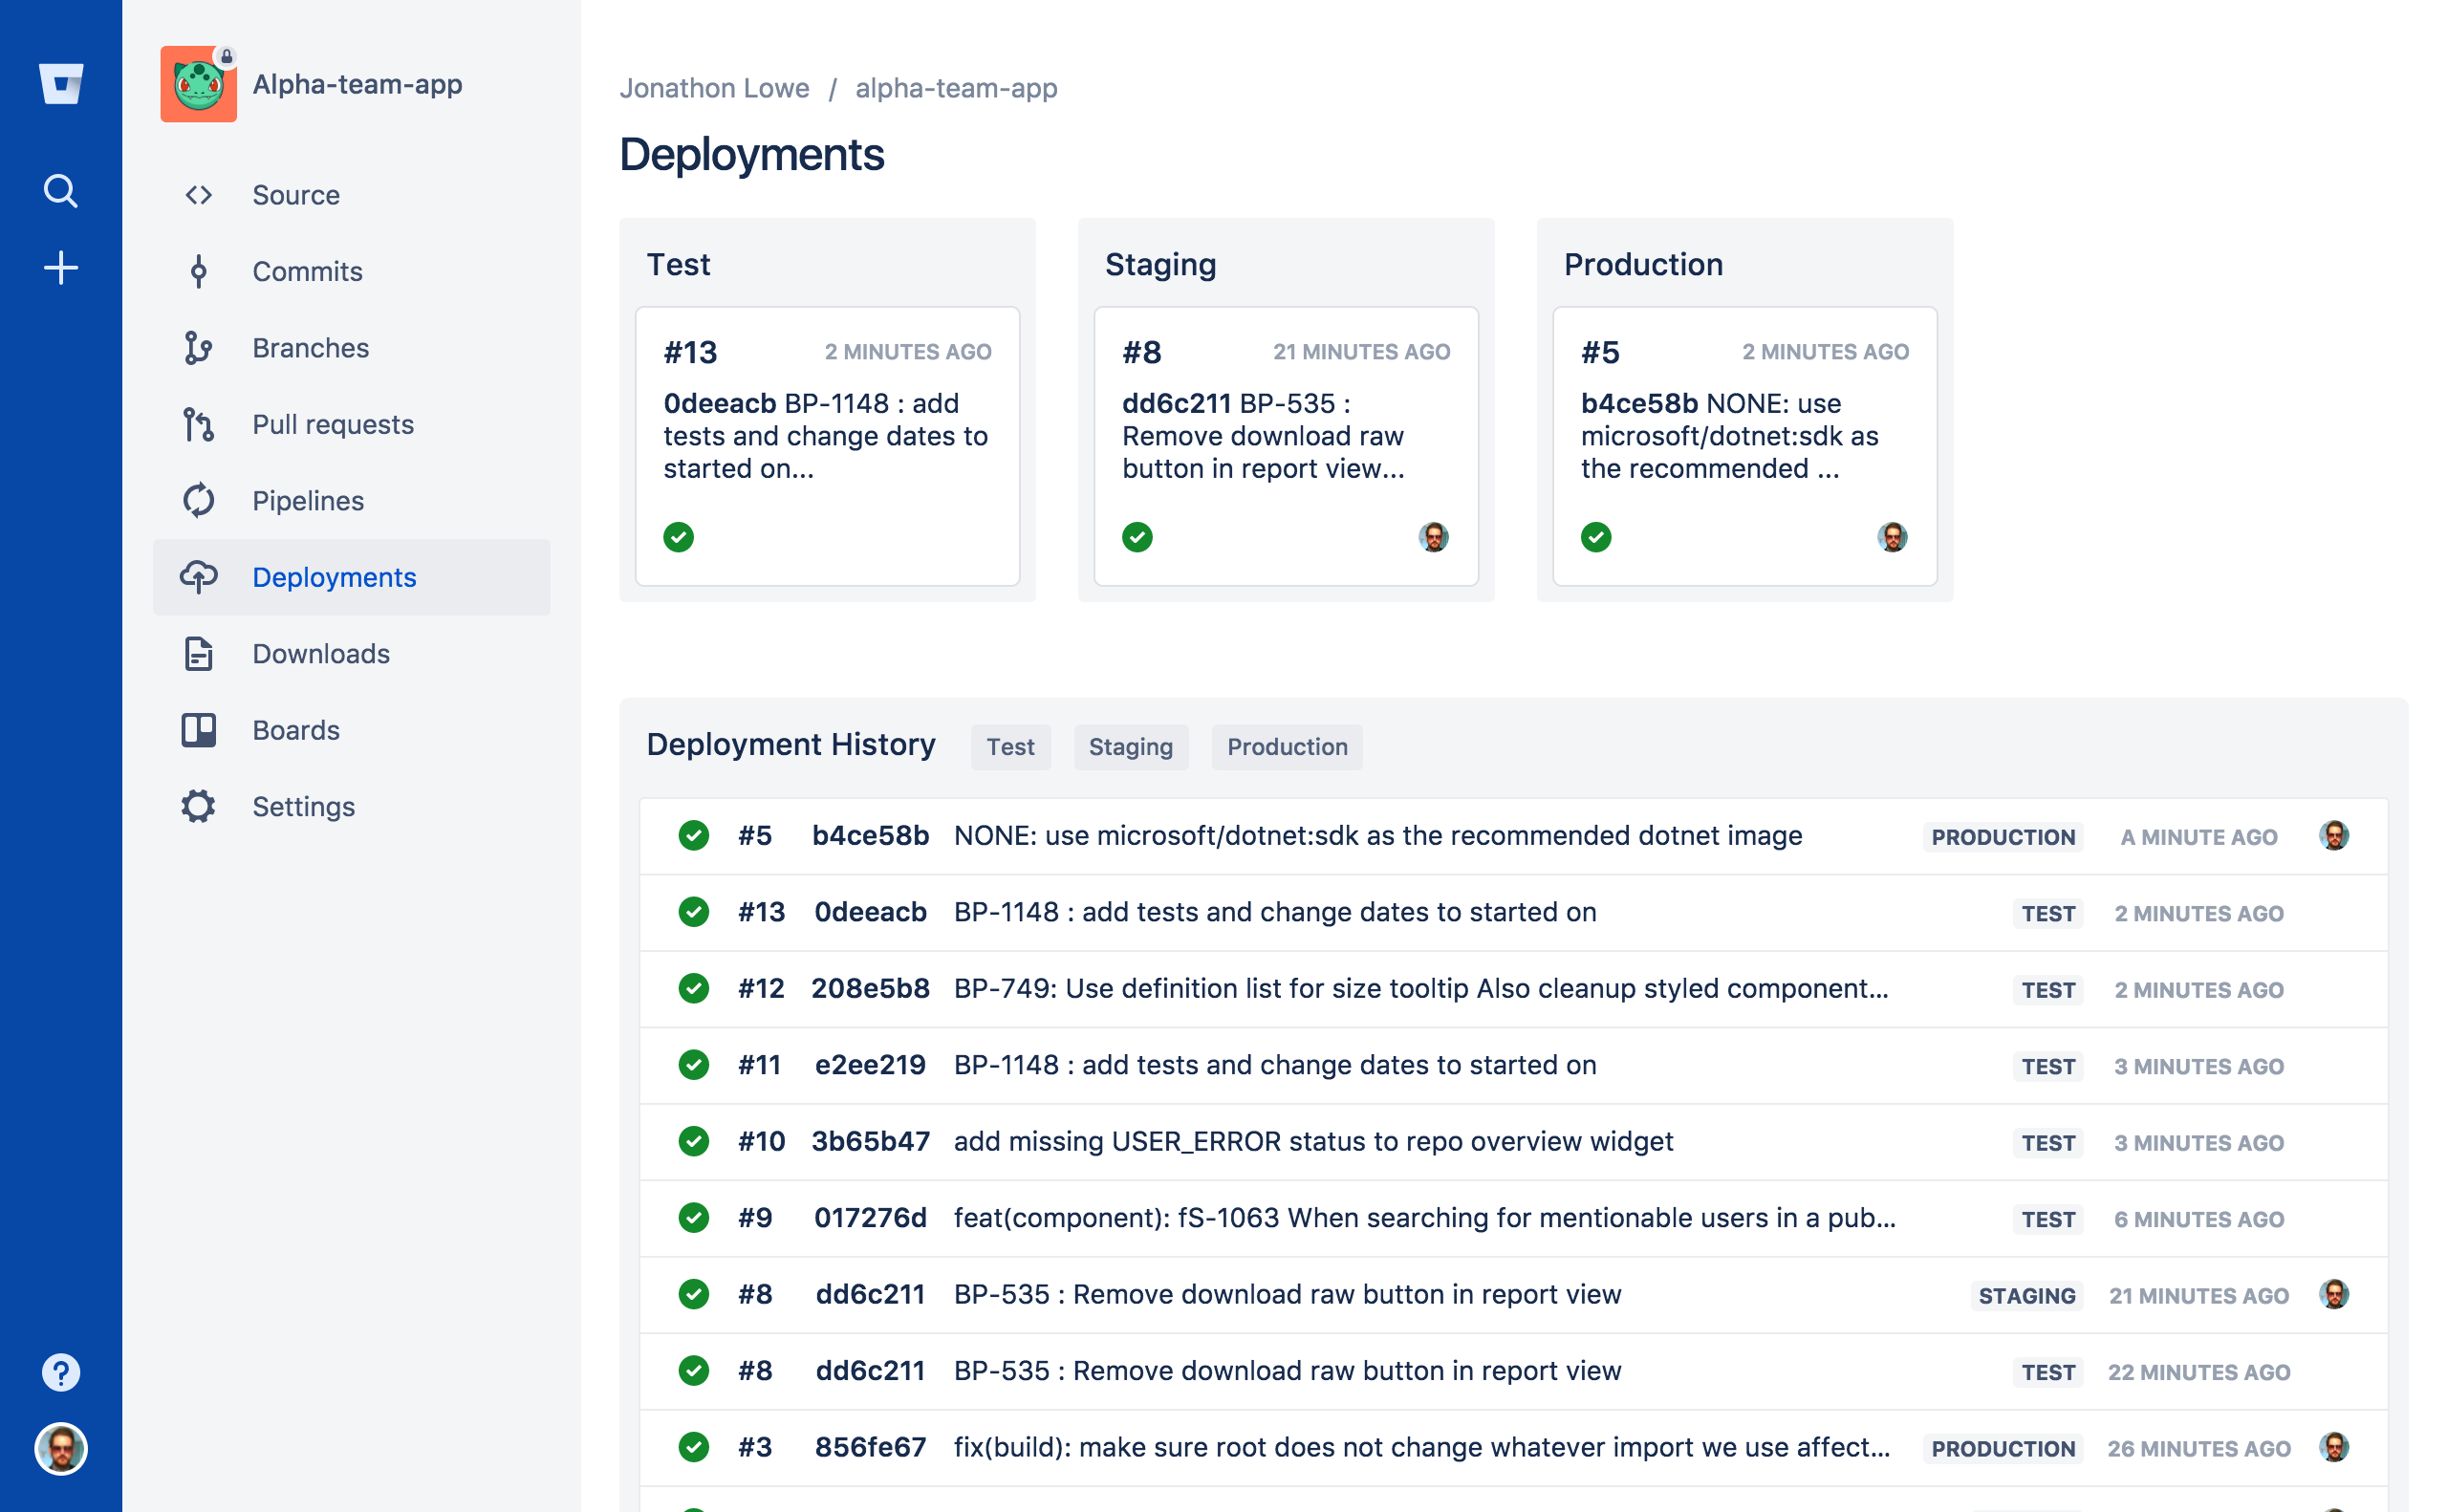Open commit 208e5b8 in history
The image size is (2447, 1512).
click(869, 988)
